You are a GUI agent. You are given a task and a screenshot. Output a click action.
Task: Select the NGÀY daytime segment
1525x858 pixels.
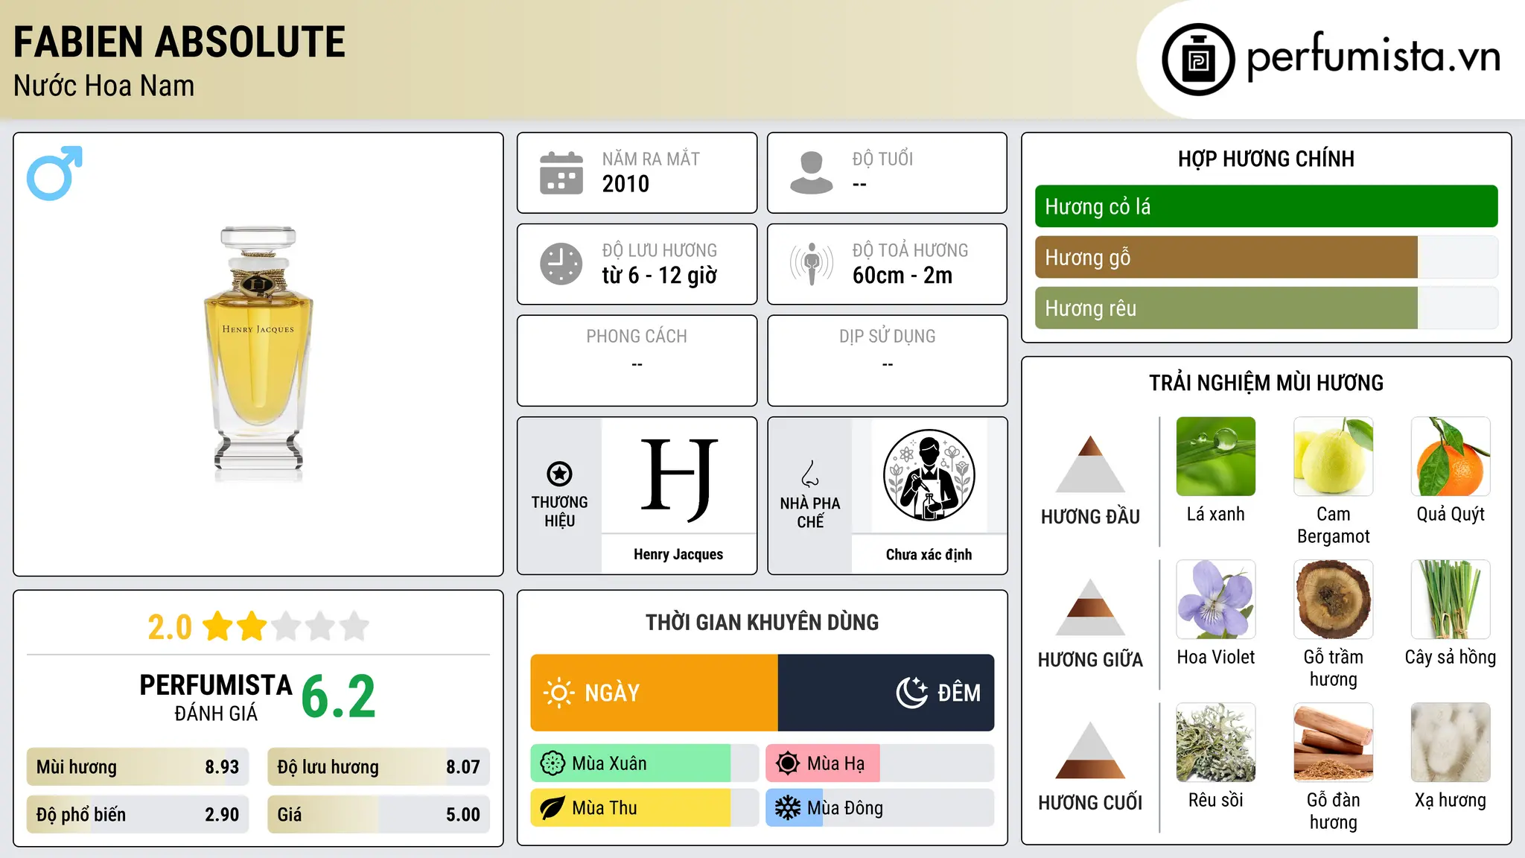(x=655, y=693)
